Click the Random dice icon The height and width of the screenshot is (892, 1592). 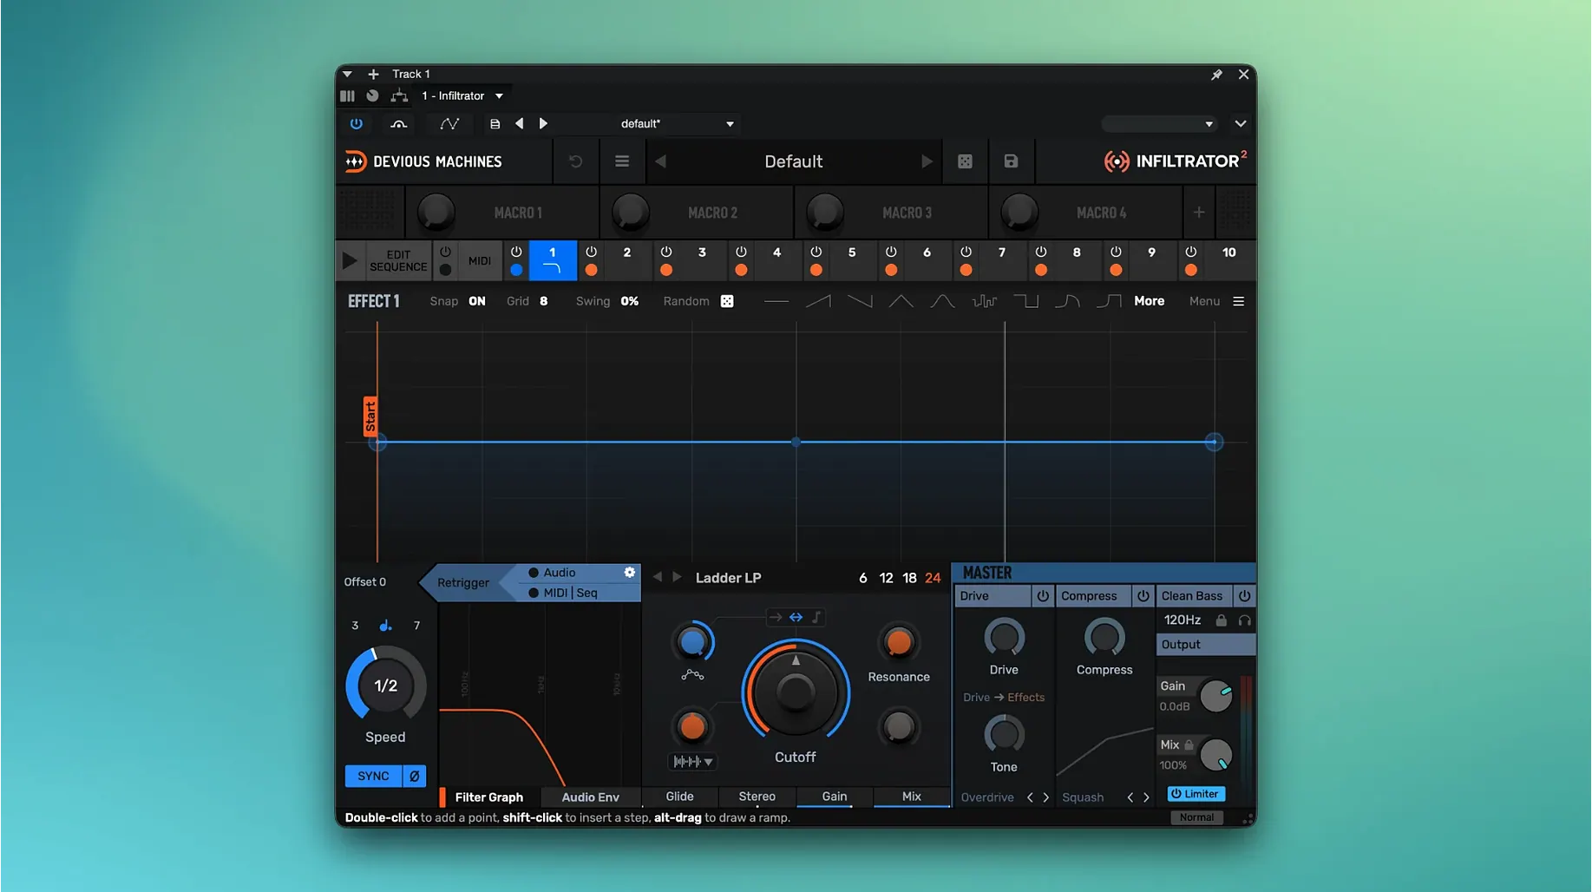tap(727, 301)
